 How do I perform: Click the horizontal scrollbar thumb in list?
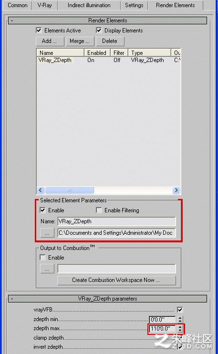coord(69,190)
